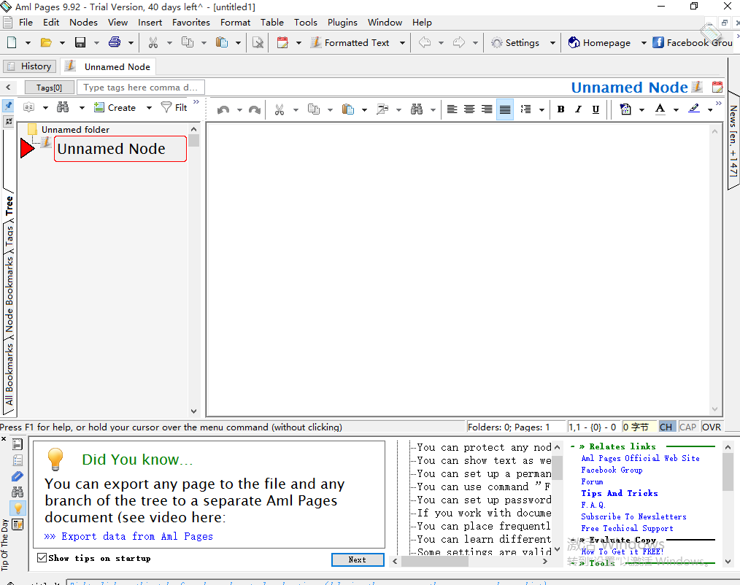Uncheck Show tips on startup
This screenshot has height=585, width=740.
coord(42,558)
